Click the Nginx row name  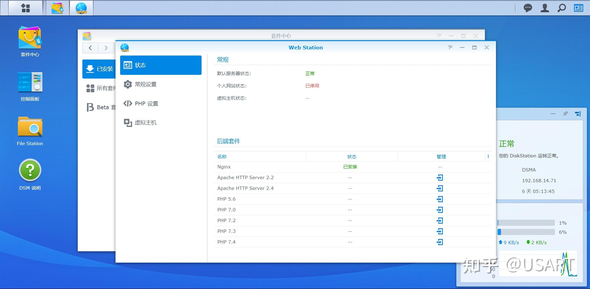tap(224, 167)
